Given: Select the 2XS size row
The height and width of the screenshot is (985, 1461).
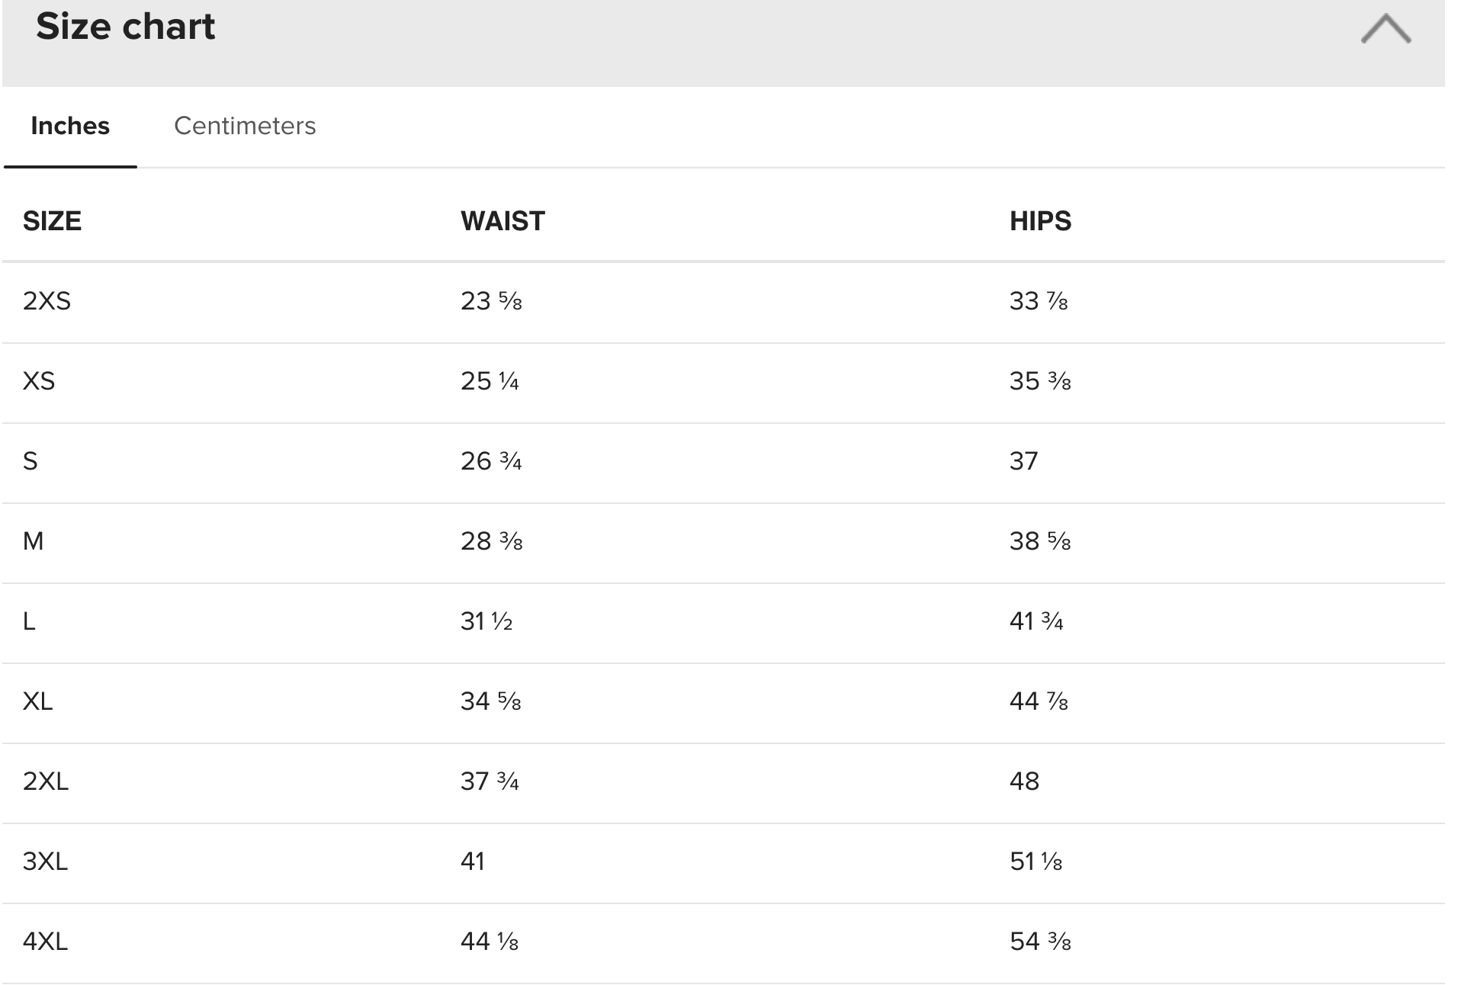Looking at the screenshot, I should (723, 303).
